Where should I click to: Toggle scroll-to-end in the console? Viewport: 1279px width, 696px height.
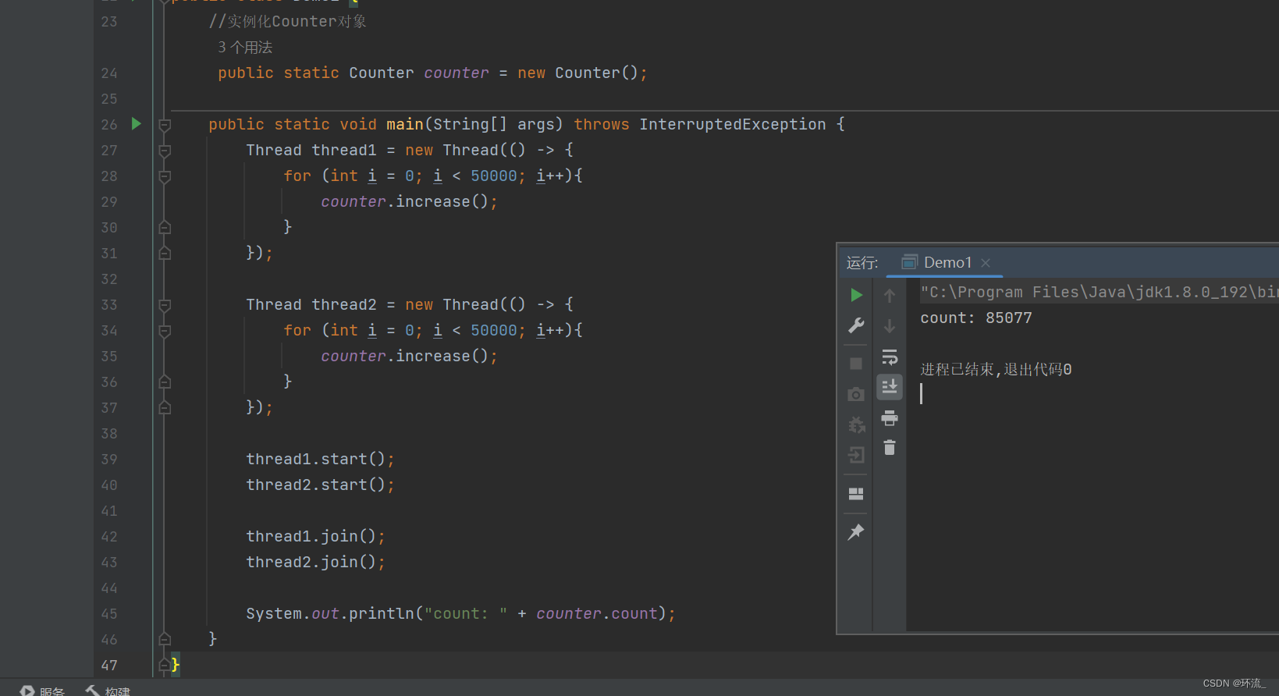click(x=890, y=387)
